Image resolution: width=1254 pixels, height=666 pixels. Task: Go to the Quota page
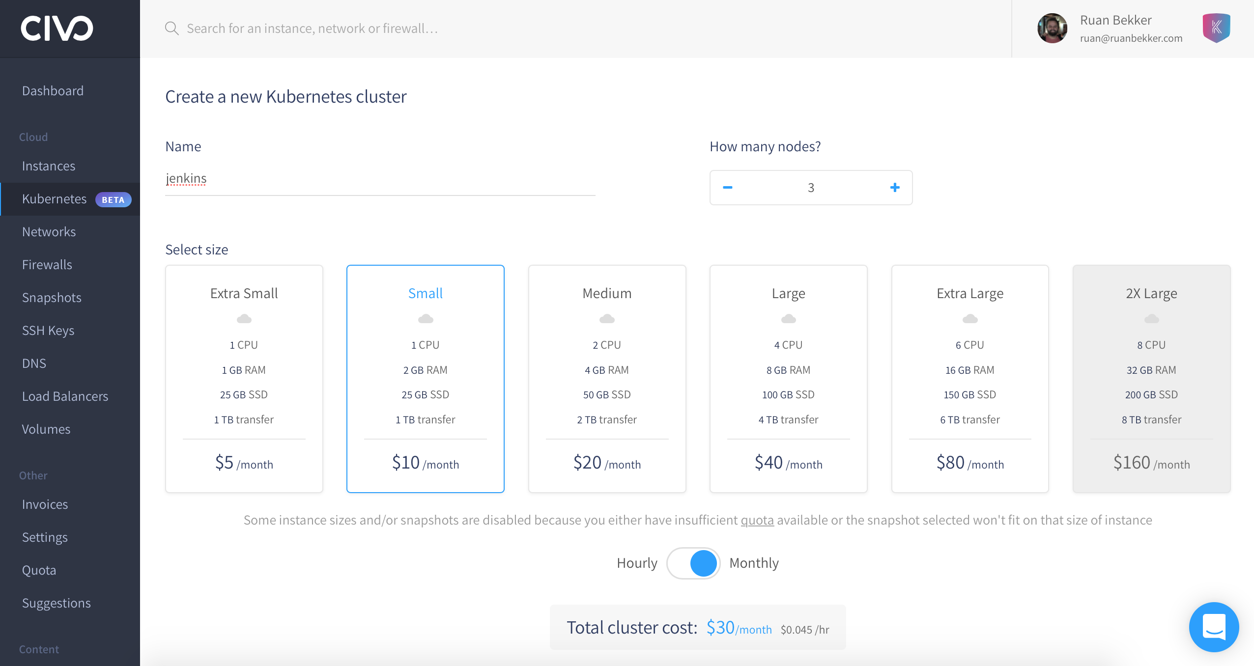click(39, 570)
